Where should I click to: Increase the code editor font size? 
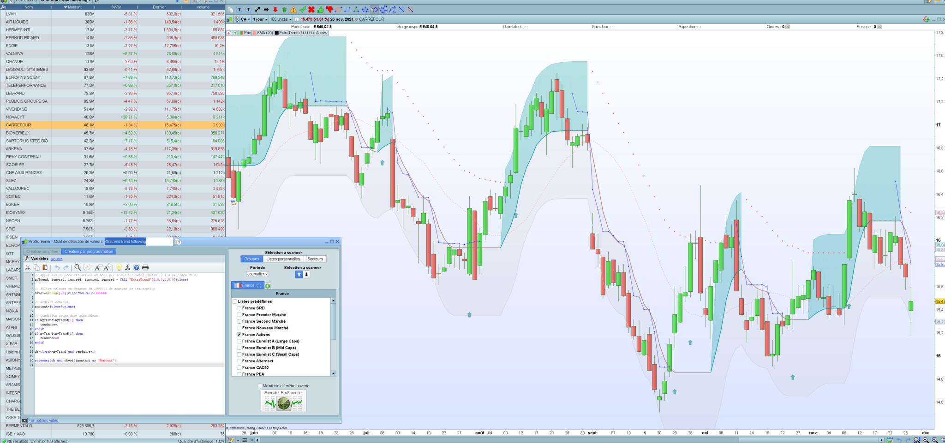[x=107, y=267]
